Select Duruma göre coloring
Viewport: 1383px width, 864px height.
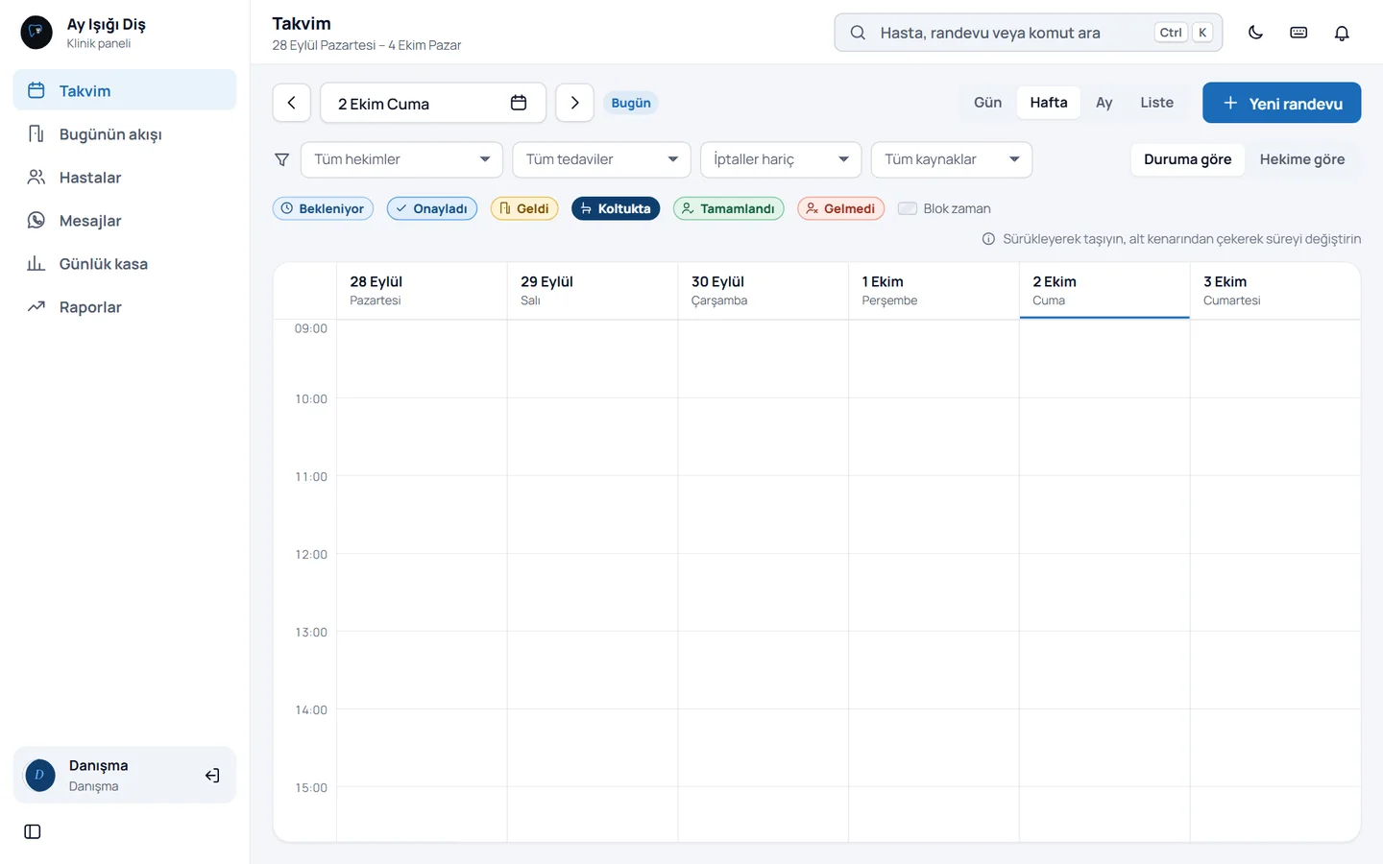click(x=1187, y=159)
